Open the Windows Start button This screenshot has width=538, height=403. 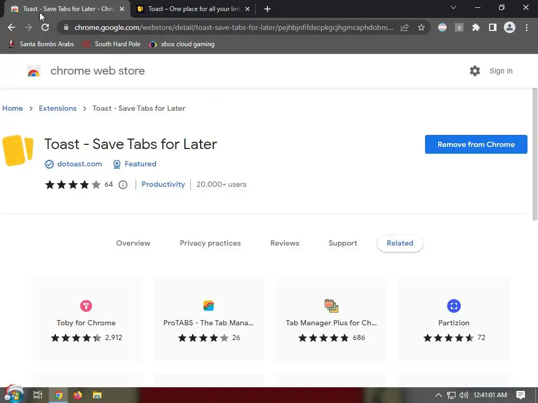tap(13, 395)
